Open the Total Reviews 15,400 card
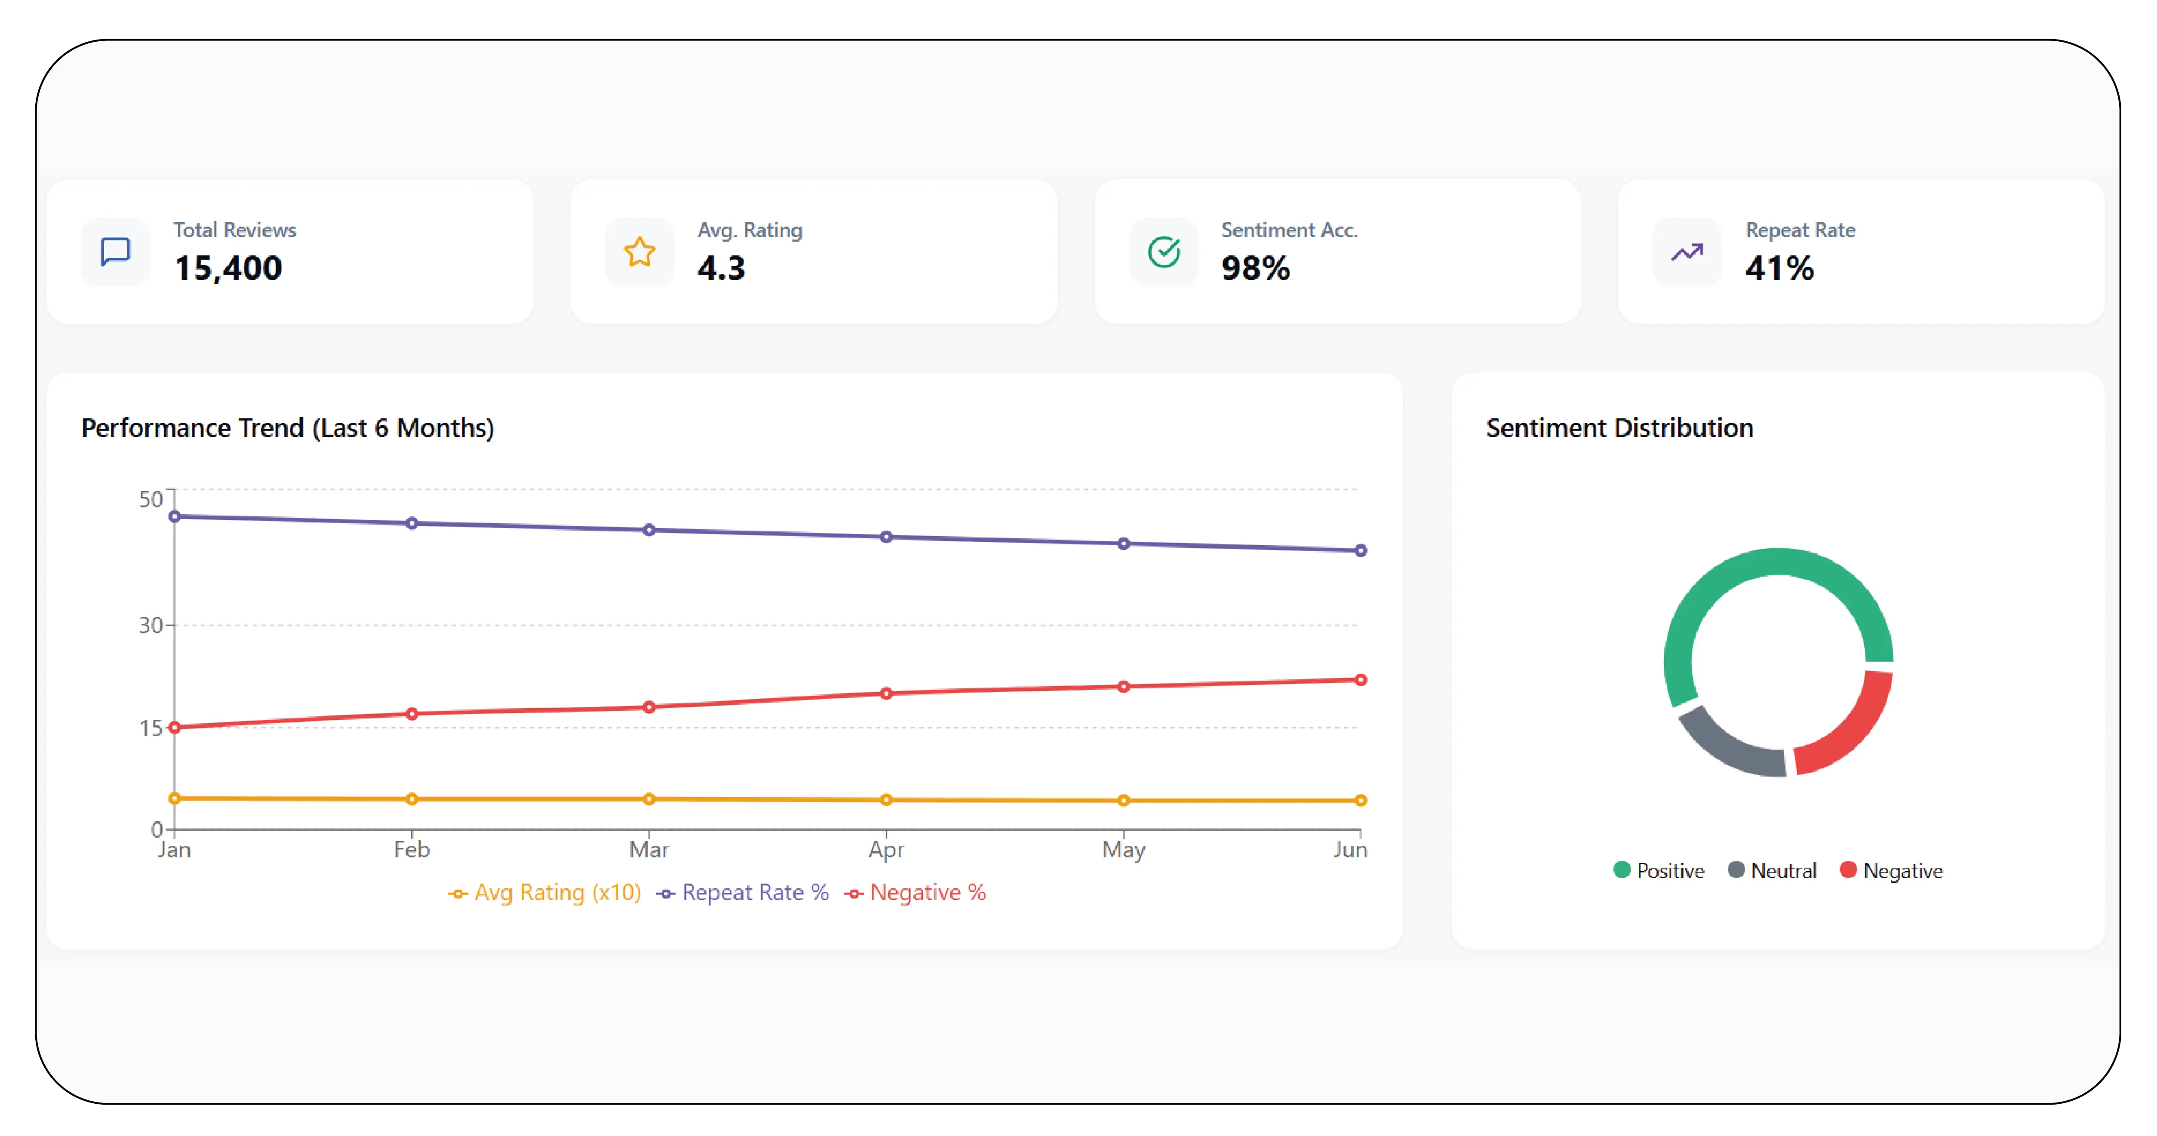The width and height of the screenshot is (2157, 1136). [290, 251]
